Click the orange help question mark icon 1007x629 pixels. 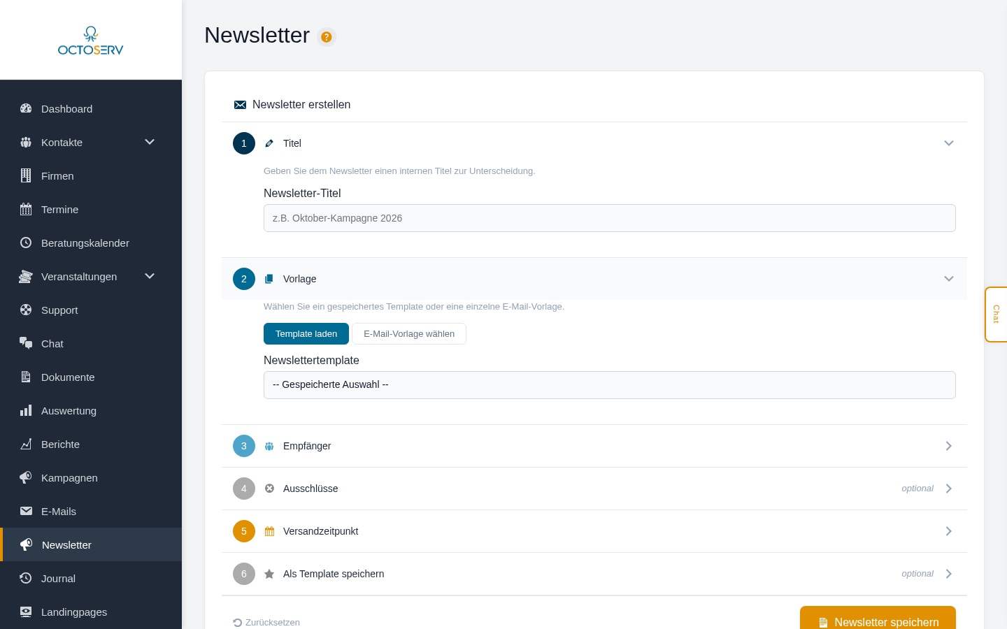pos(327,37)
